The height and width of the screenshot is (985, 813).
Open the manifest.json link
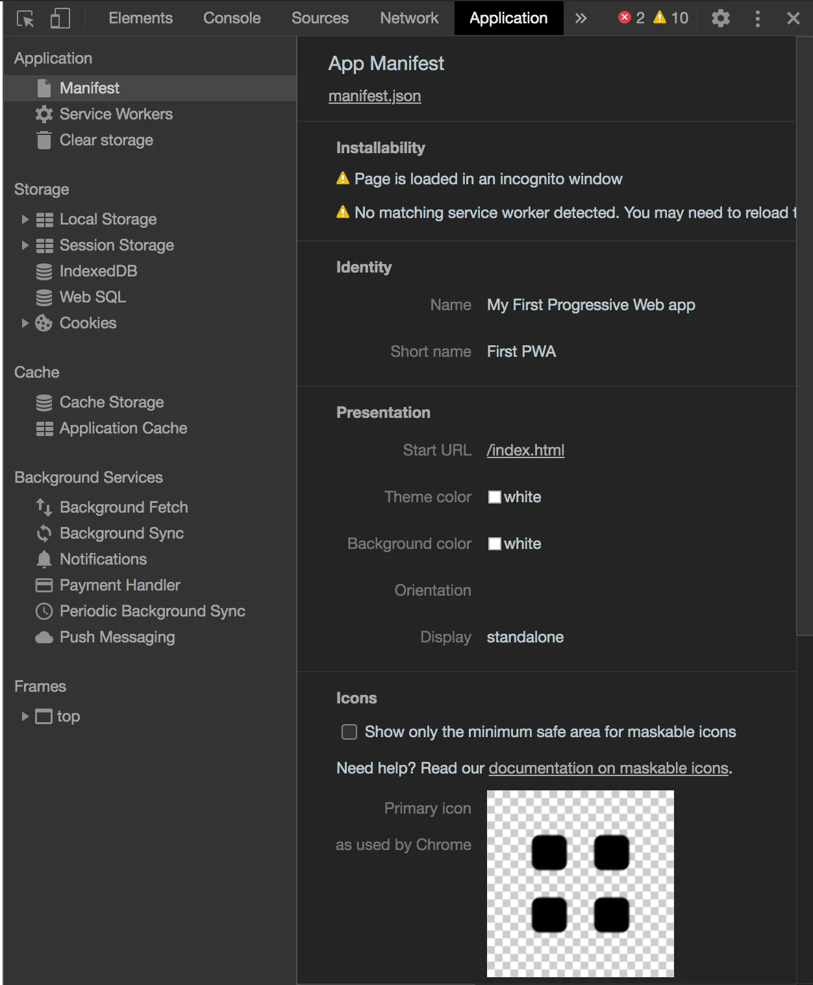(374, 95)
